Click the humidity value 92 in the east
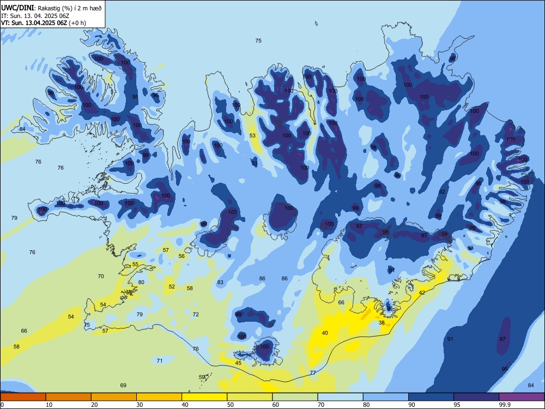Screen dimensions: 545x409 tap(442, 192)
